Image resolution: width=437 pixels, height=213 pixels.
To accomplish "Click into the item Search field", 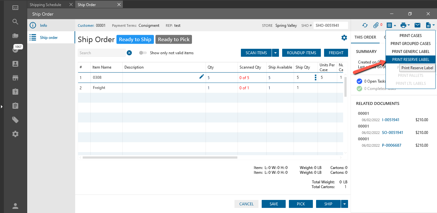I will click(x=102, y=53).
